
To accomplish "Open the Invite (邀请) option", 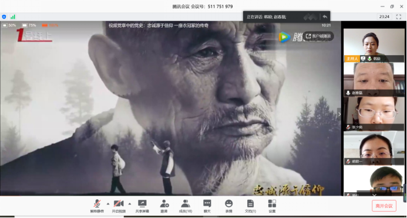I will point(164,206).
